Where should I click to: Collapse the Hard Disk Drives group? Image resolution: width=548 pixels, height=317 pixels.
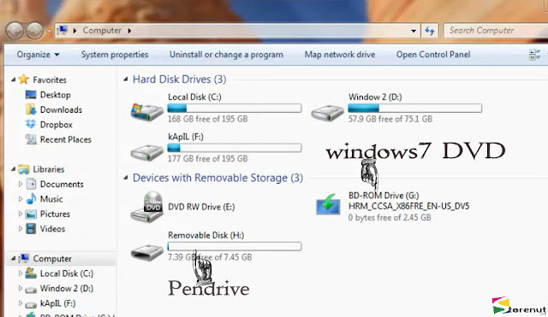point(126,79)
